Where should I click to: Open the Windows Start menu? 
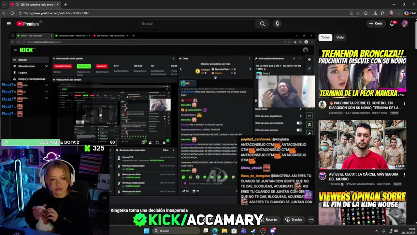[147, 231]
